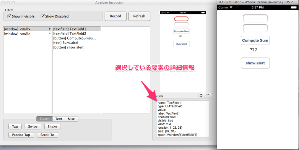This screenshot has height=150, width=299.
Task: Click the ??? label in inspector preview
Action: (180, 37)
